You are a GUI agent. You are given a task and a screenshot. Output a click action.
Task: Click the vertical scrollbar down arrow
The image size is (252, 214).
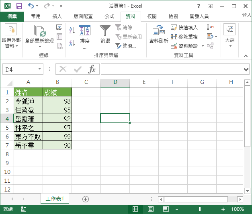[x=247, y=191]
